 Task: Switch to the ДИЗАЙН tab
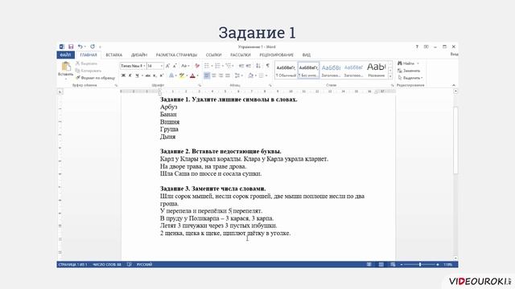pos(139,55)
